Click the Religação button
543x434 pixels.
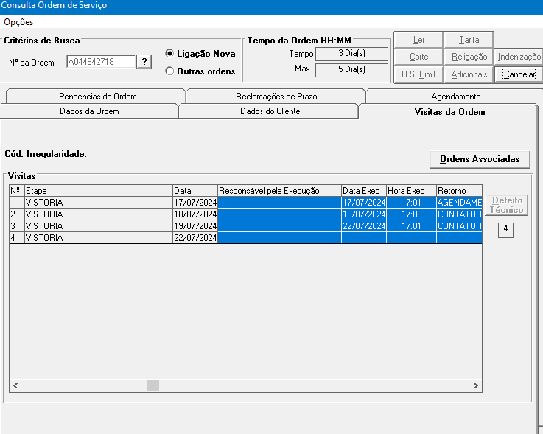(x=469, y=57)
